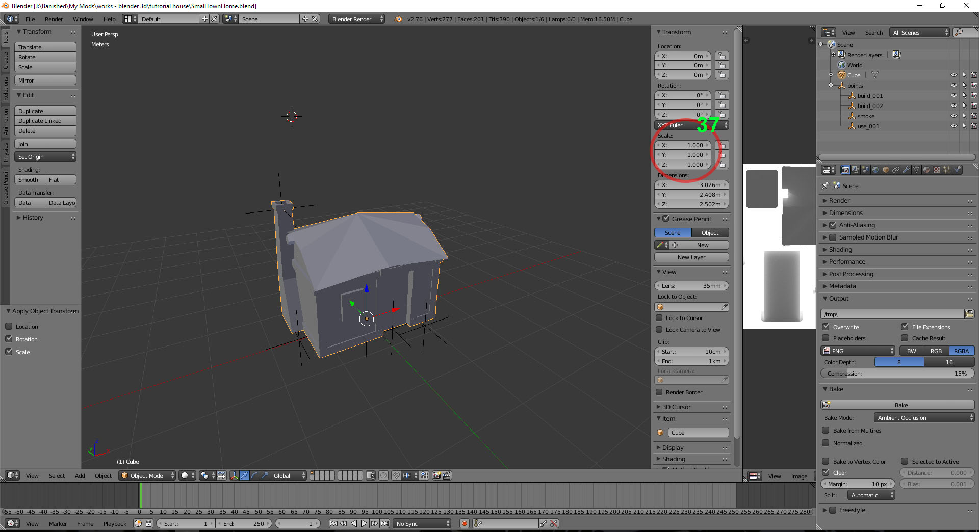
Task: Open the Render properties tab camera icon
Action: (845, 170)
